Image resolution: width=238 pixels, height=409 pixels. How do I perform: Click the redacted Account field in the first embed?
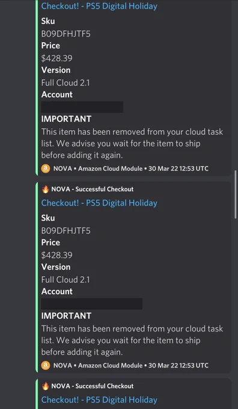click(82, 107)
